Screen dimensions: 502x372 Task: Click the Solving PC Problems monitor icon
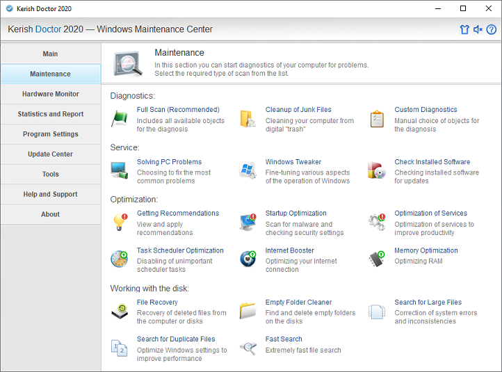[120, 170]
